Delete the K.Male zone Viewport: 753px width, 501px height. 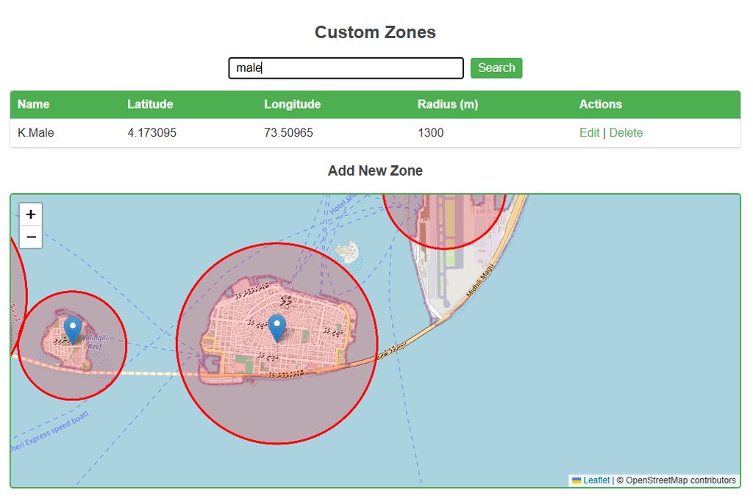tap(626, 133)
